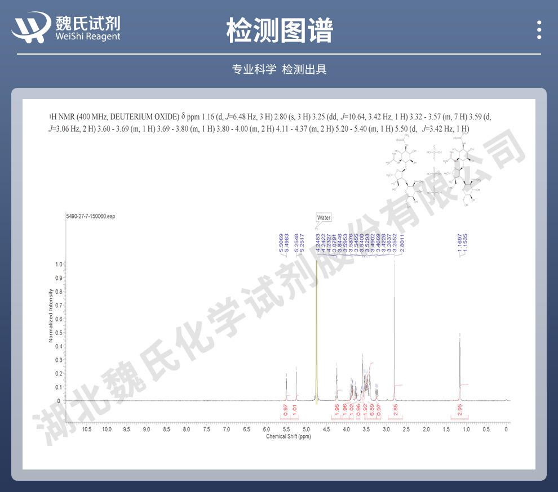Select the 5.5069 peak annotation
The height and width of the screenshot is (492, 558).
(281, 243)
